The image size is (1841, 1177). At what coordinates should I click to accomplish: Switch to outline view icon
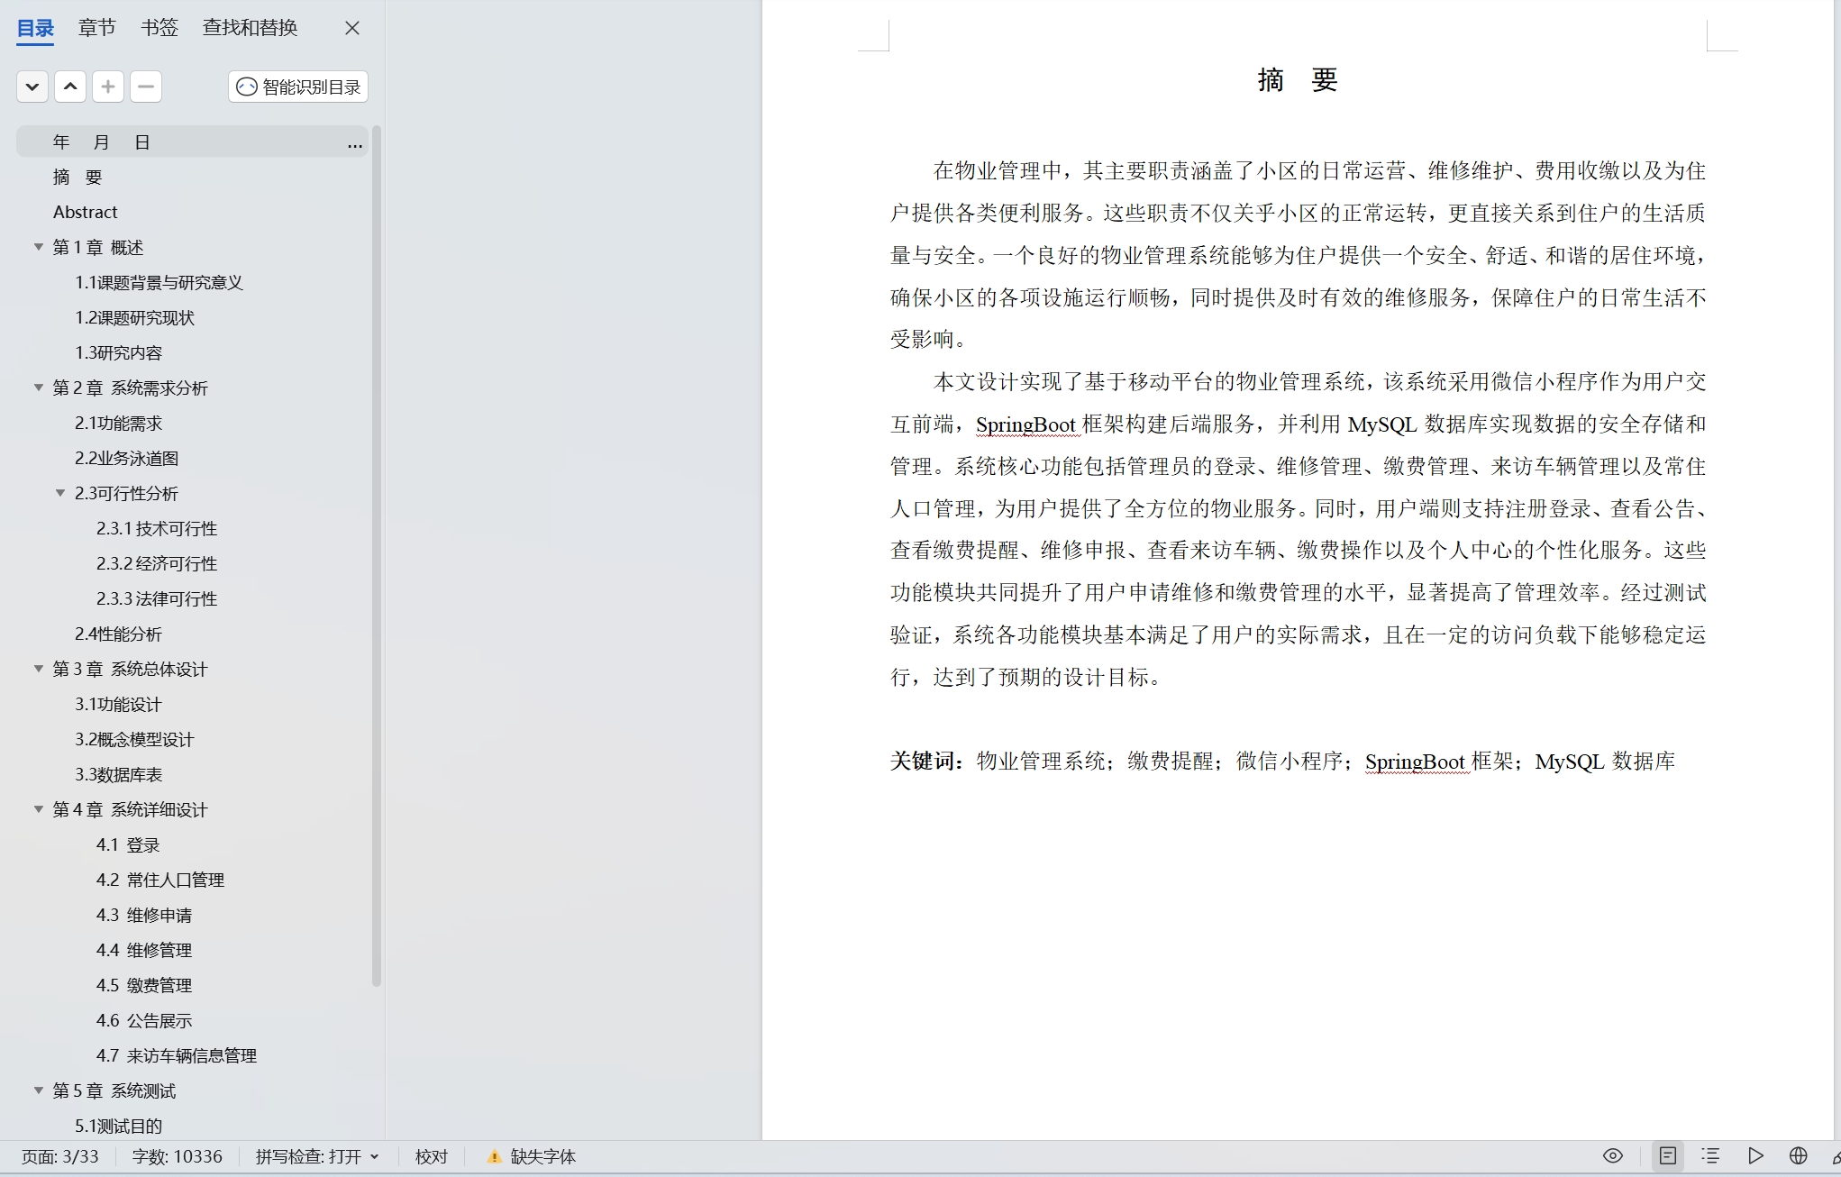pos(1710,1155)
